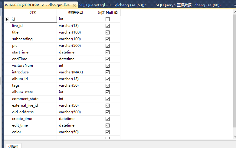Toggle allow null for subheading
The image size is (236, 148).
pyautogui.click(x=107, y=39)
